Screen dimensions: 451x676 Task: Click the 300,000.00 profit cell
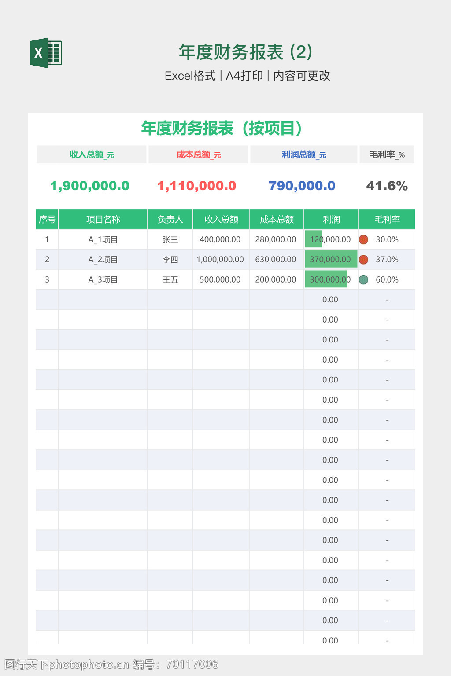point(330,279)
